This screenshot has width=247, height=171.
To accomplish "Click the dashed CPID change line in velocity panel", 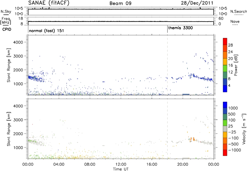I will pos(167,129).
